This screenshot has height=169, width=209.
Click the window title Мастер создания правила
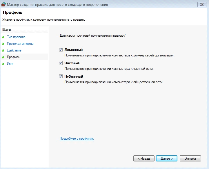coord(57,5)
